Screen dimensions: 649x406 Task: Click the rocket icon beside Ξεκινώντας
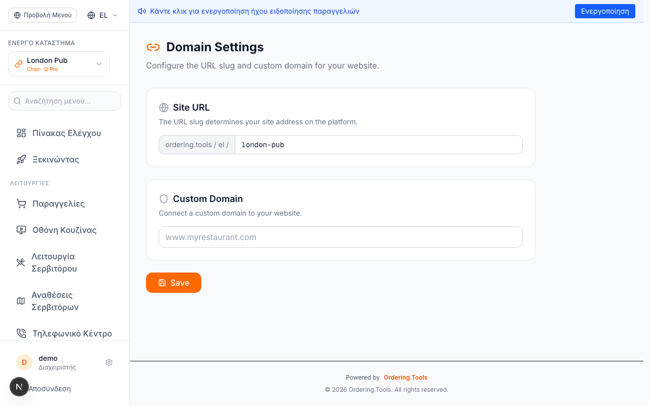click(21, 159)
